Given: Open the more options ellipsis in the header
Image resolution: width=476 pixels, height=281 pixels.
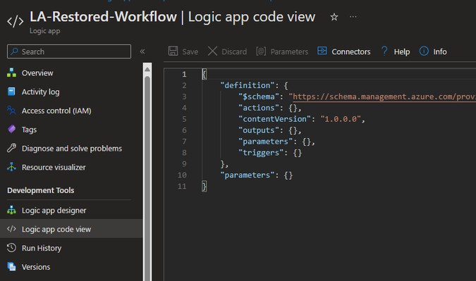Looking at the screenshot, I should pyautogui.click(x=353, y=17).
